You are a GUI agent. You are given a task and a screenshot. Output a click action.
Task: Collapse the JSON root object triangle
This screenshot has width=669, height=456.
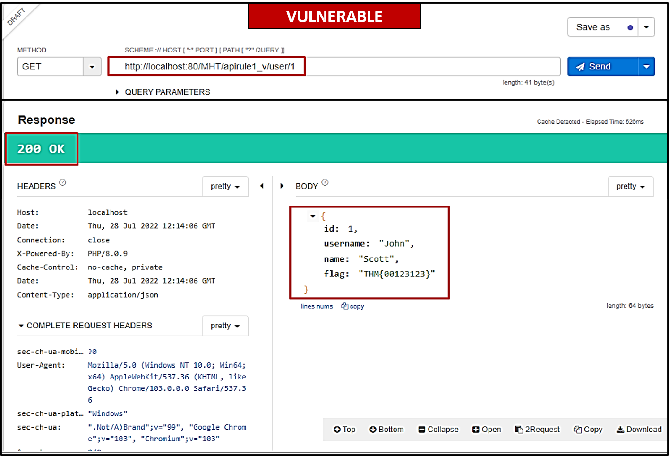point(313,216)
